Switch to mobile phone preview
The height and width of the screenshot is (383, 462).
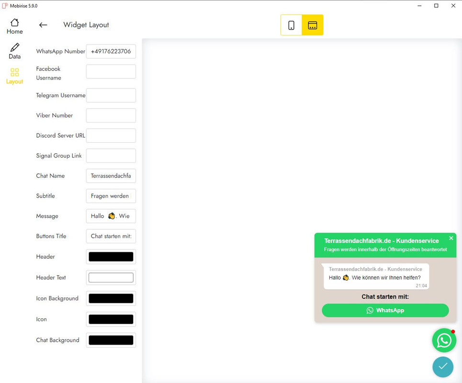pos(291,25)
